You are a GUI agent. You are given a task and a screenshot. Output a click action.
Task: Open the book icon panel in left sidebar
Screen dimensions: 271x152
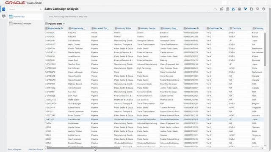pos(3,16)
